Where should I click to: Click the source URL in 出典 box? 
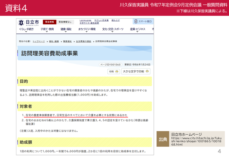(x=196, y=141)
